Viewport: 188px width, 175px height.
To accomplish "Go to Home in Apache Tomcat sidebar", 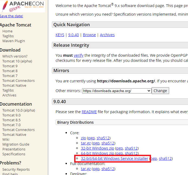I will (8, 31).
